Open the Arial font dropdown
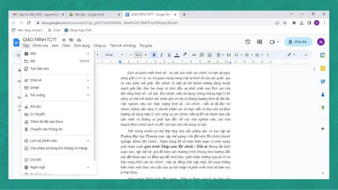Viewport: 338px width, 190px height. pyautogui.click(x=114, y=55)
